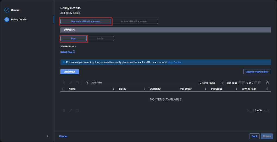
Task: Open the items per page dropdown
Action: pos(223,83)
